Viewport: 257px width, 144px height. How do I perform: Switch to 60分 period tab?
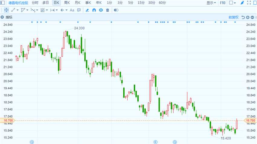tap(162, 3)
